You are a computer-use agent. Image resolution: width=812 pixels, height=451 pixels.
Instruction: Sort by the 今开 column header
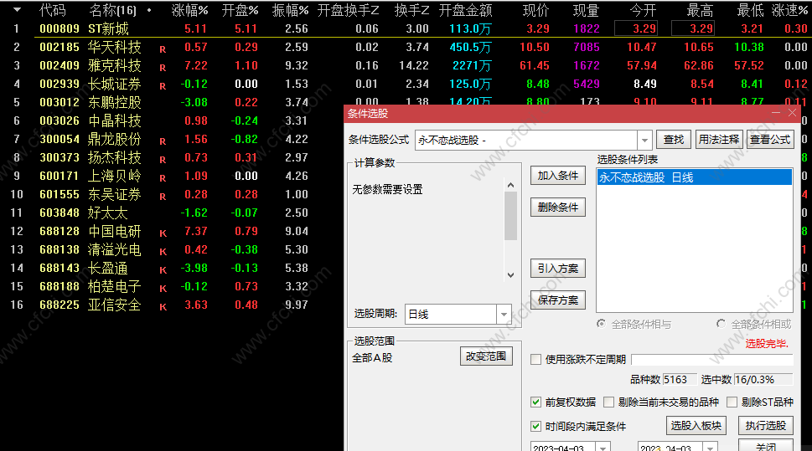[643, 10]
